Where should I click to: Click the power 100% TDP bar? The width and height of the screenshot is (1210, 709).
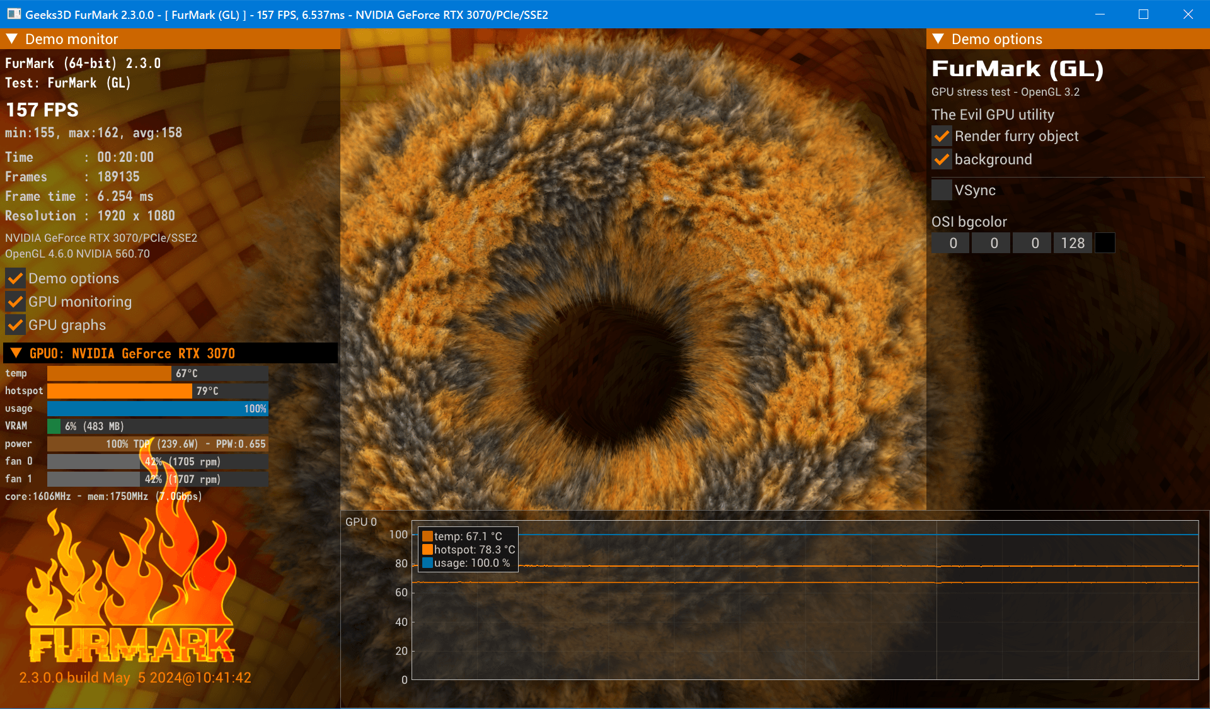[158, 444]
